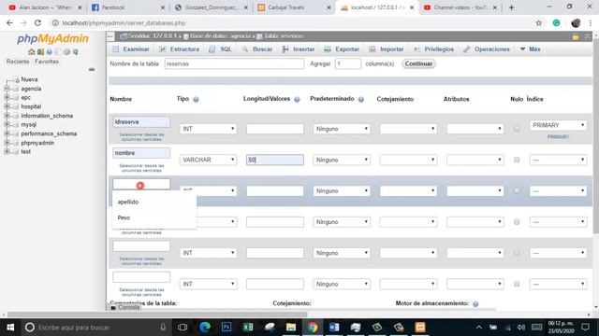Toggle Nulo checkbox in third column row

(x=517, y=190)
